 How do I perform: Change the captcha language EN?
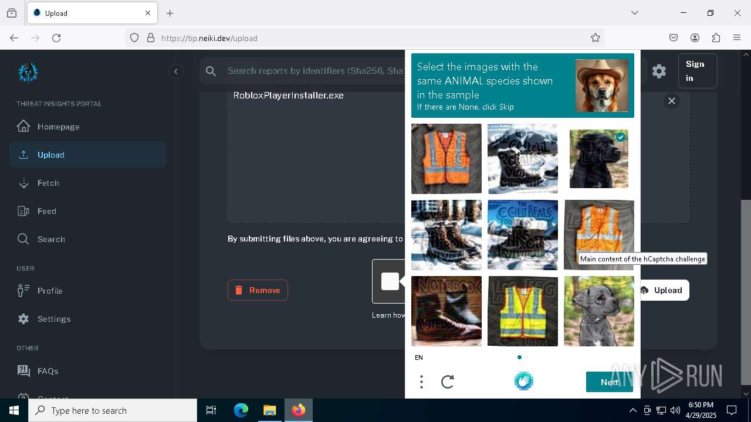[419, 358]
